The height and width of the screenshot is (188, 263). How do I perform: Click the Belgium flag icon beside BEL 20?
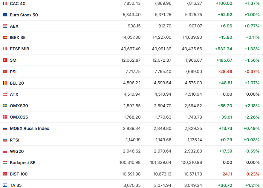coord(5,83)
